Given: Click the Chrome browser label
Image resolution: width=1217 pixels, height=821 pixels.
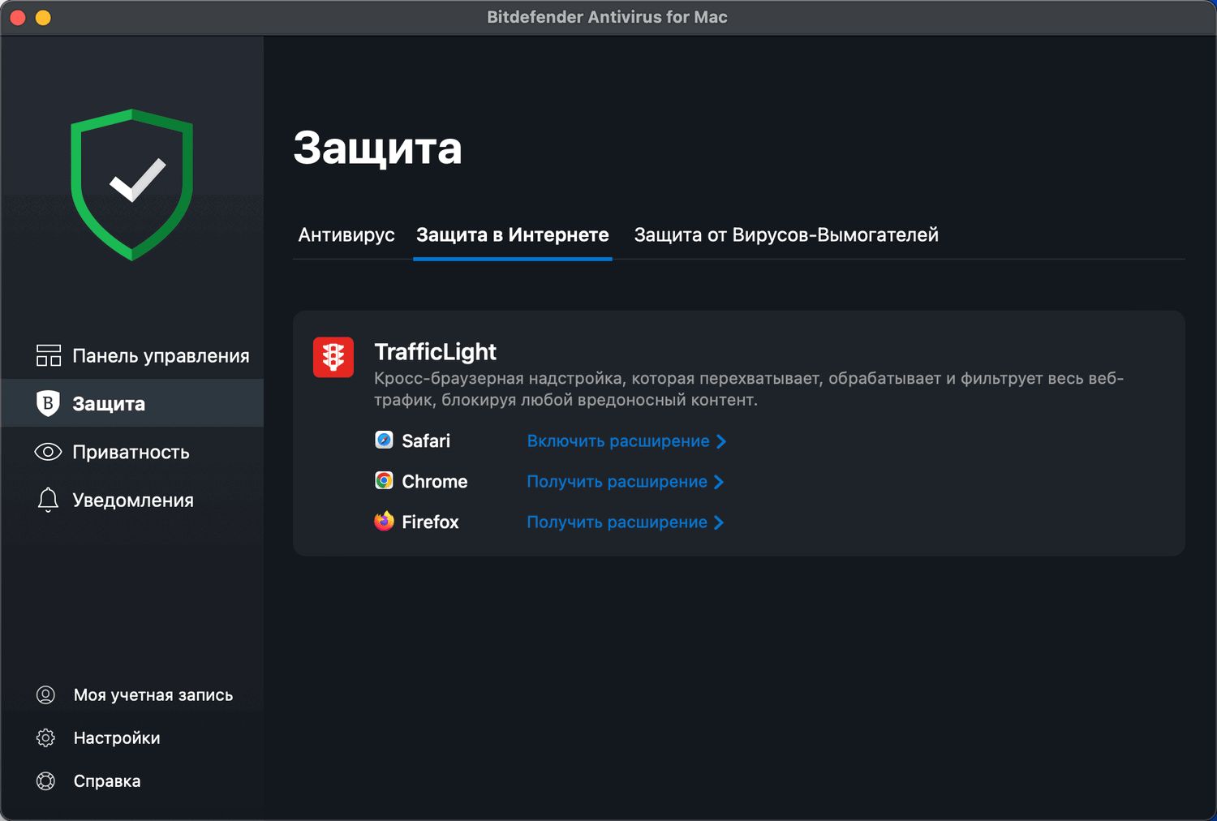Looking at the screenshot, I should point(435,481).
